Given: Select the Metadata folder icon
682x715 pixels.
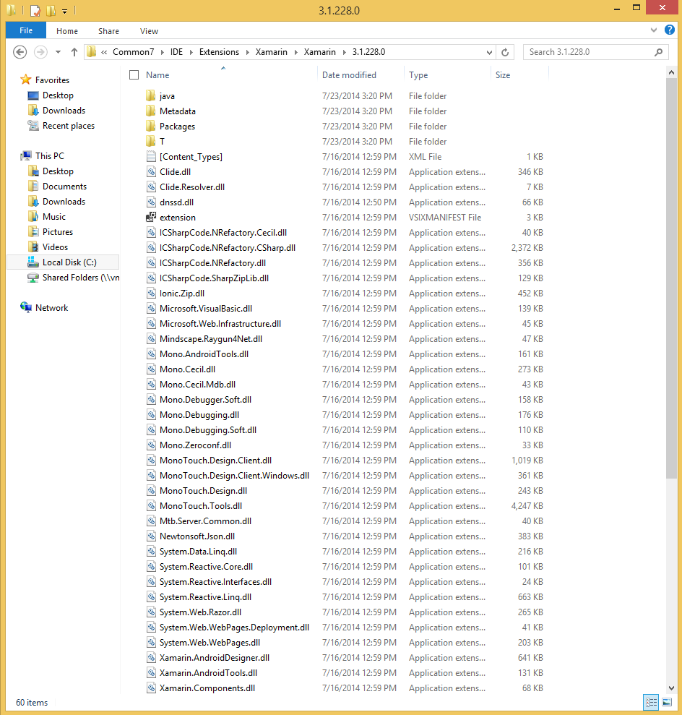Looking at the screenshot, I should [151, 111].
